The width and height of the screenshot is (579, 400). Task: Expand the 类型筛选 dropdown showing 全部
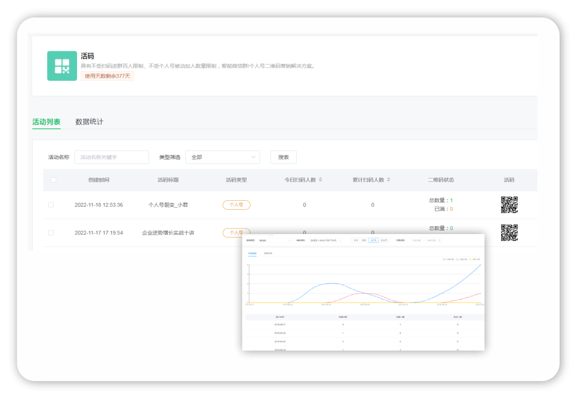(x=223, y=157)
